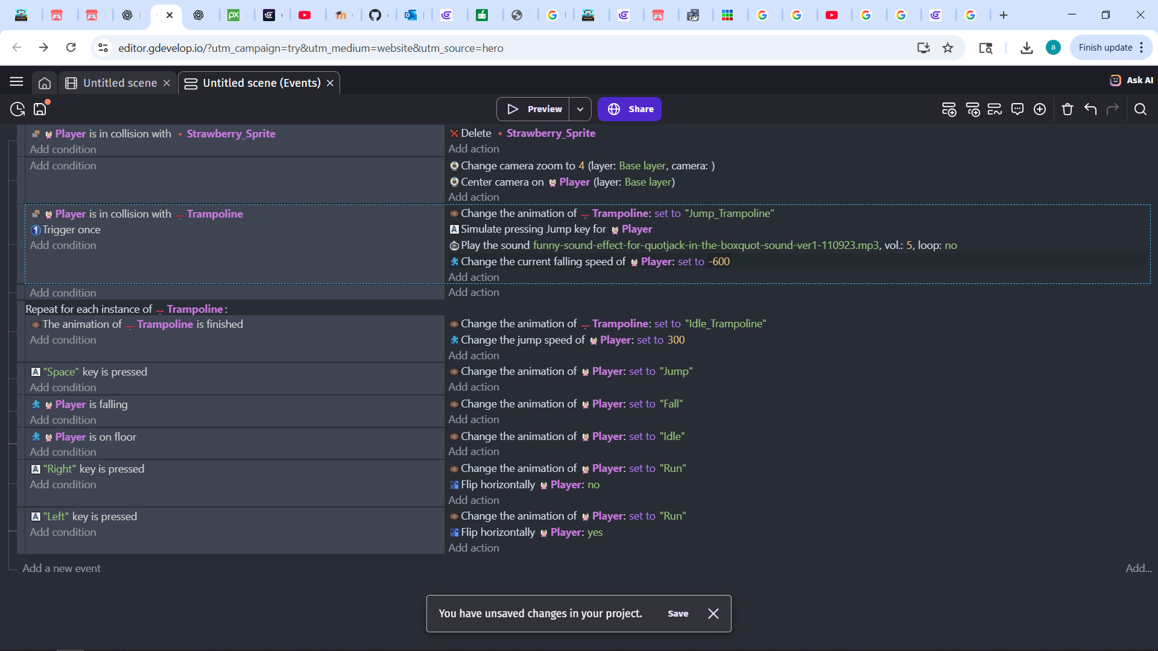Image resolution: width=1158 pixels, height=651 pixels.
Task: Save unsaved changes from the notification bar
Action: 678,613
